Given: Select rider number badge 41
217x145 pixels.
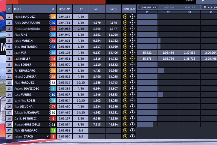Looking at the screenshot, I should pos(53,130).
